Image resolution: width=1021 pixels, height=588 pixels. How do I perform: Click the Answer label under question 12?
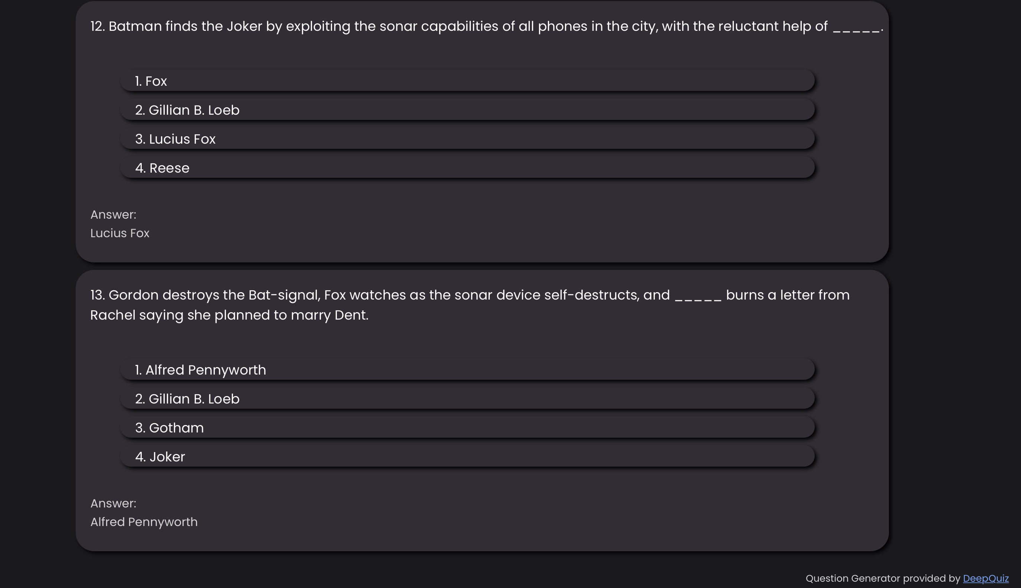point(114,215)
